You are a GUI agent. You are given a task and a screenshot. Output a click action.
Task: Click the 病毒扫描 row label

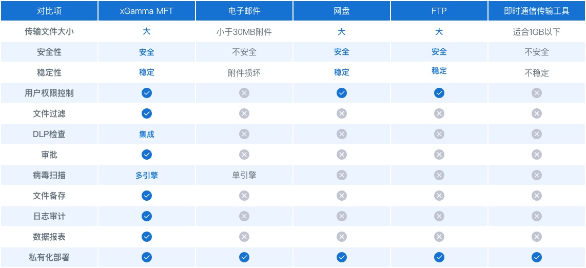49,175
